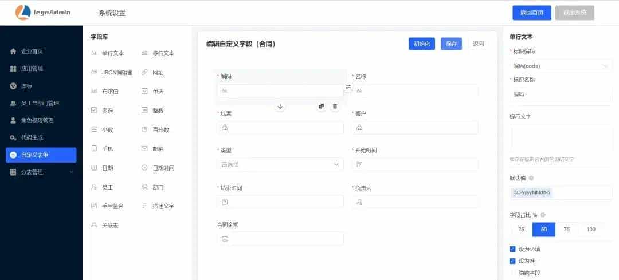Click the 员工与部门管理 people icon
The width and height of the screenshot is (619, 280).
13,103
